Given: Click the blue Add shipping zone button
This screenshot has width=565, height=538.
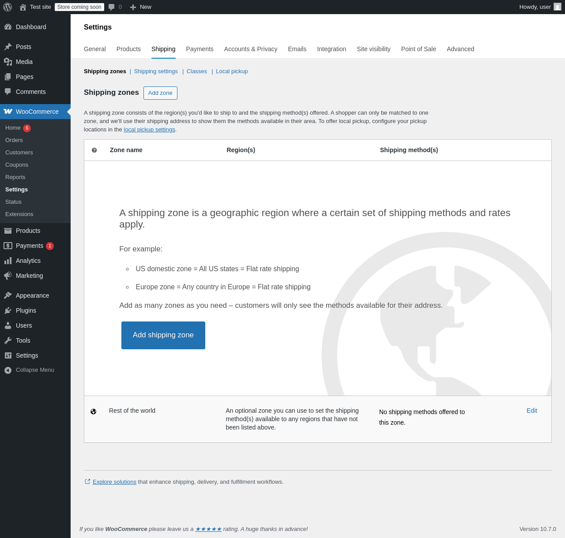Looking at the screenshot, I should [163, 335].
